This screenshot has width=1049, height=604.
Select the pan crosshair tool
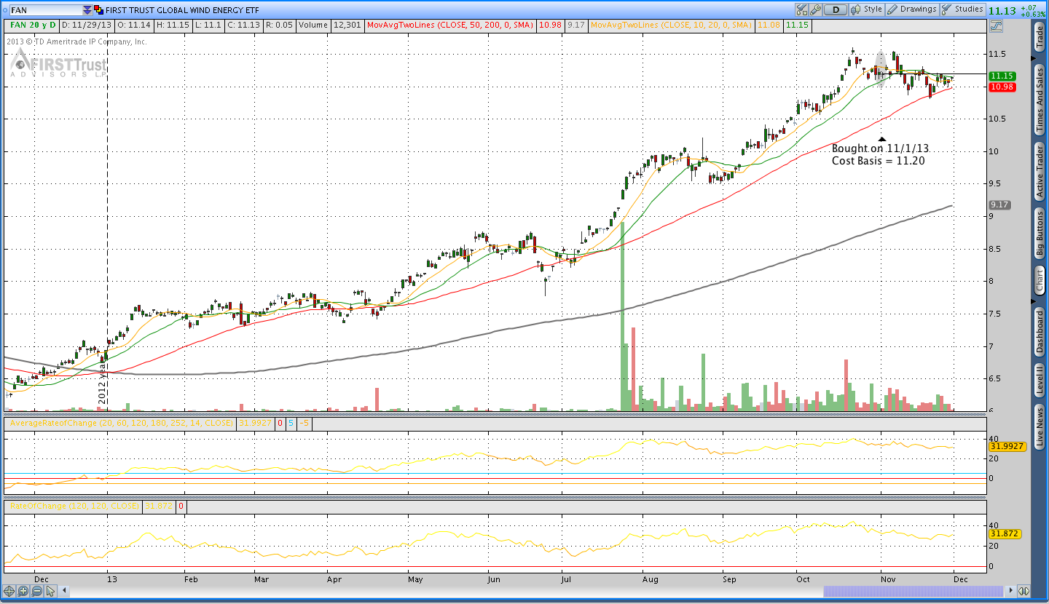point(10,591)
